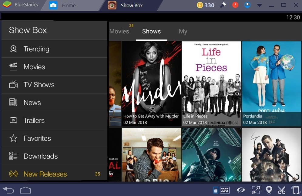
Task: Open Trending from the side menu
Action: (x=54, y=49)
